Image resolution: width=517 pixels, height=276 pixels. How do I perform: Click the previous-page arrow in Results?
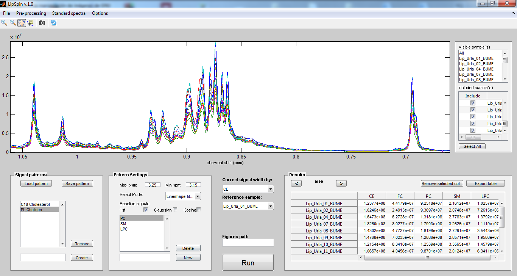296,183
